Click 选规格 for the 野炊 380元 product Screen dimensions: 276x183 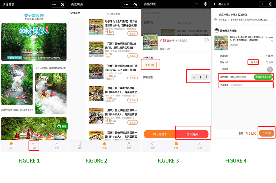coord(132,122)
